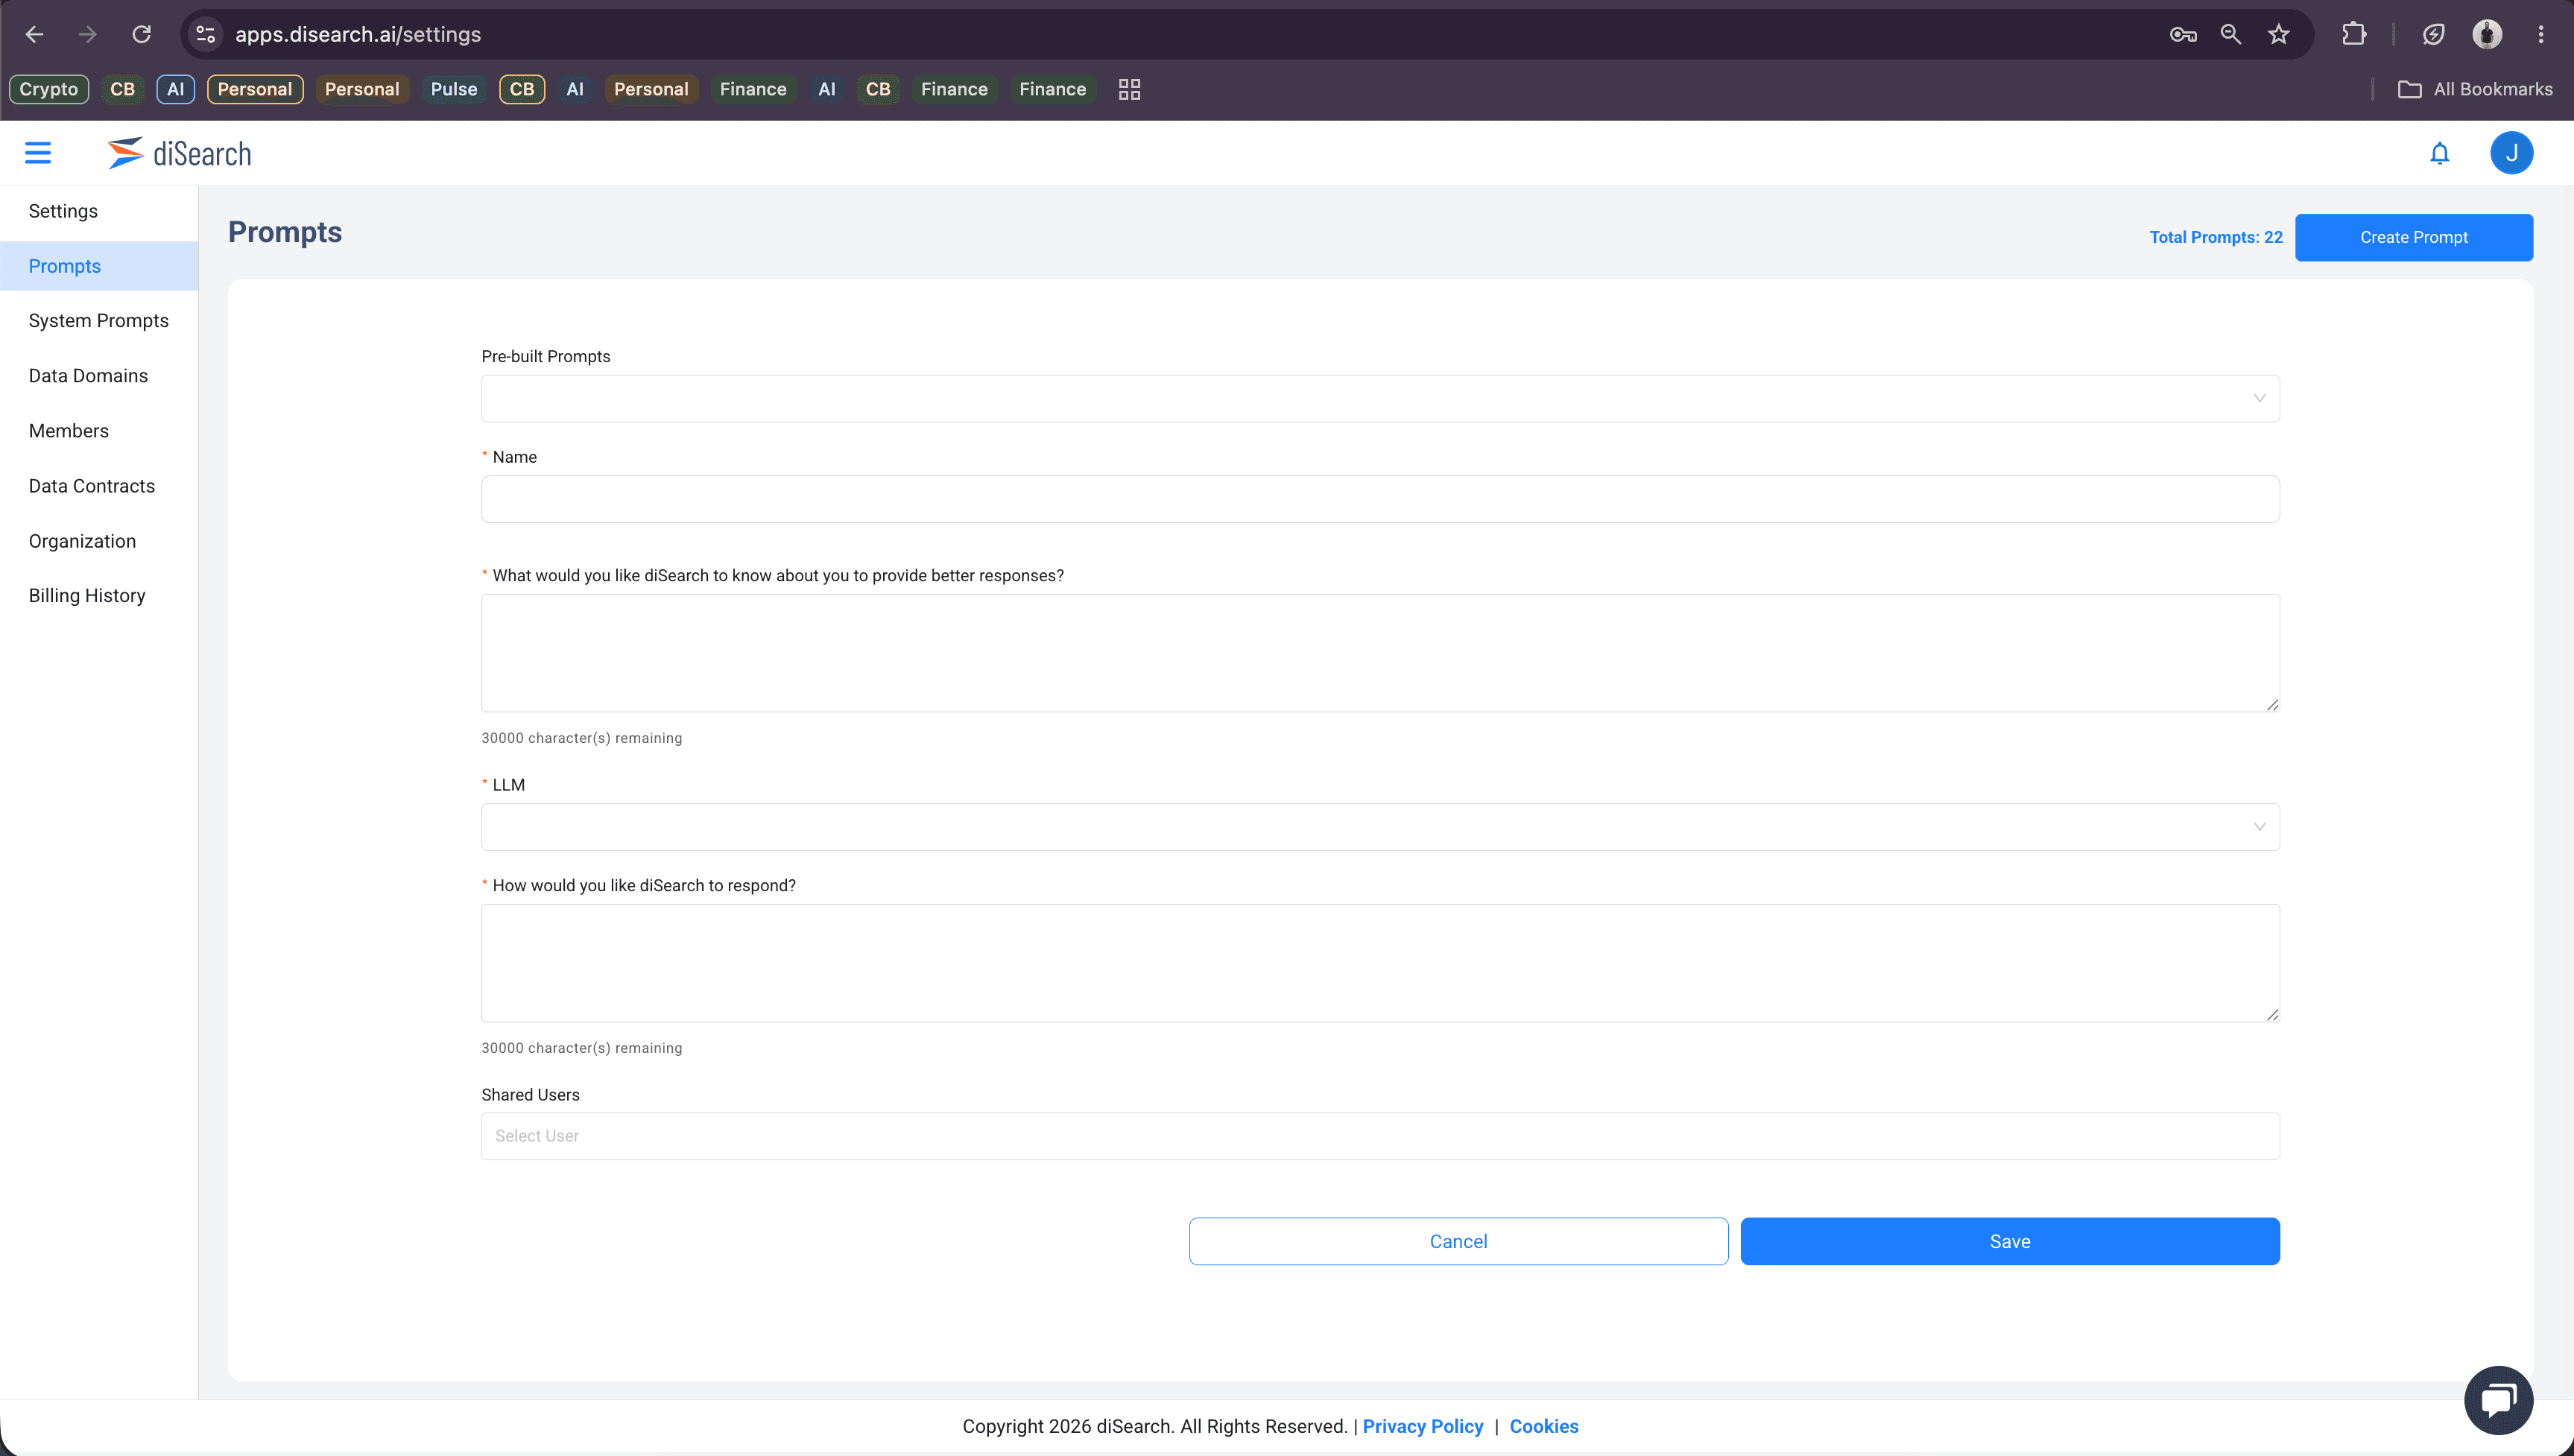This screenshot has height=1456, width=2574.
Task: Click the Cancel button
Action: [x=1458, y=1241]
